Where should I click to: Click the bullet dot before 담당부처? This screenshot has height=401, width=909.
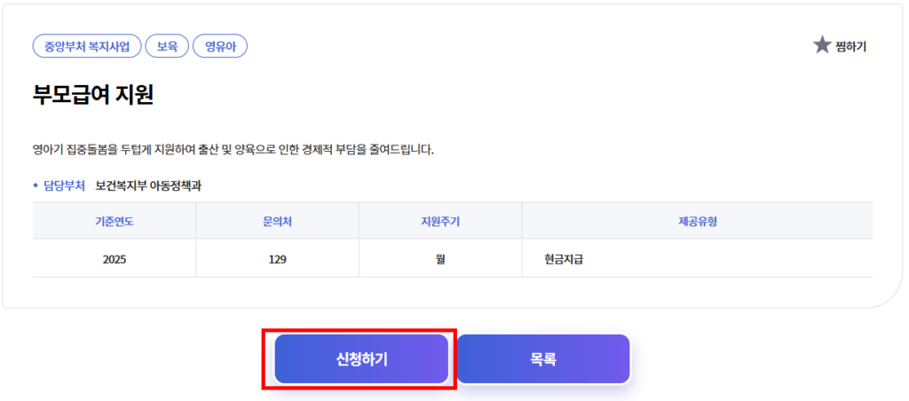click(x=36, y=185)
